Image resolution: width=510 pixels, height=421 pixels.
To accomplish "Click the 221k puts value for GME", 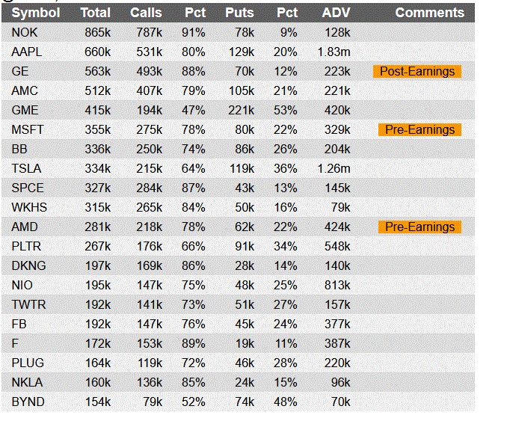I will pyautogui.click(x=240, y=111).
